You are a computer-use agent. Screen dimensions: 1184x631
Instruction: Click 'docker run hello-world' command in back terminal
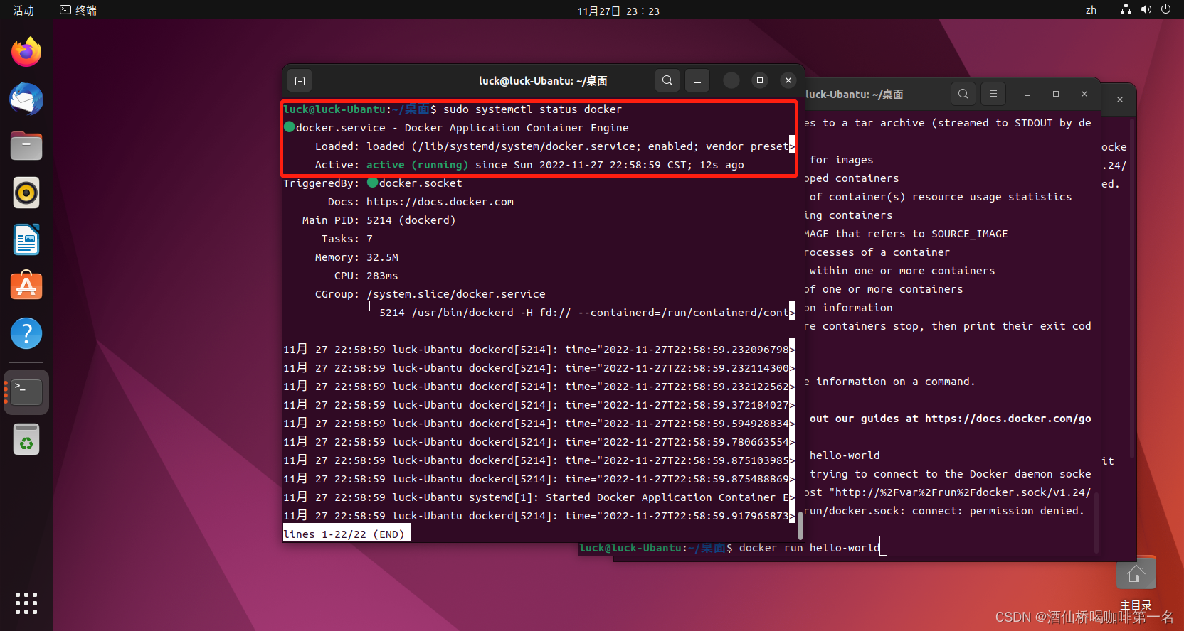point(809,548)
